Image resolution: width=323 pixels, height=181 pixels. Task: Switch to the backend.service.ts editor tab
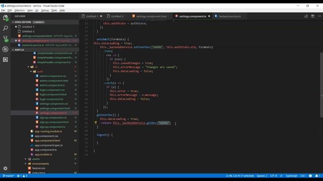coord(230,16)
